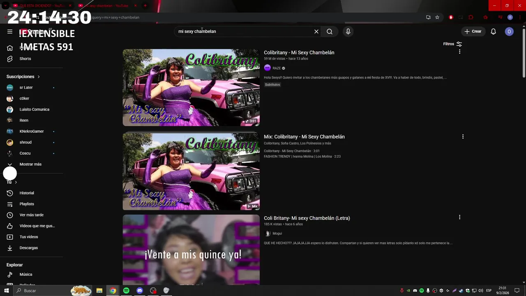The height and width of the screenshot is (296, 526).
Task: Open Windows Start menu
Action: click(x=6, y=291)
